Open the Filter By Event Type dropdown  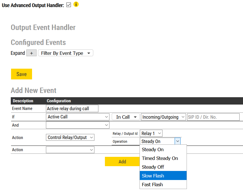tap(65, 53)
